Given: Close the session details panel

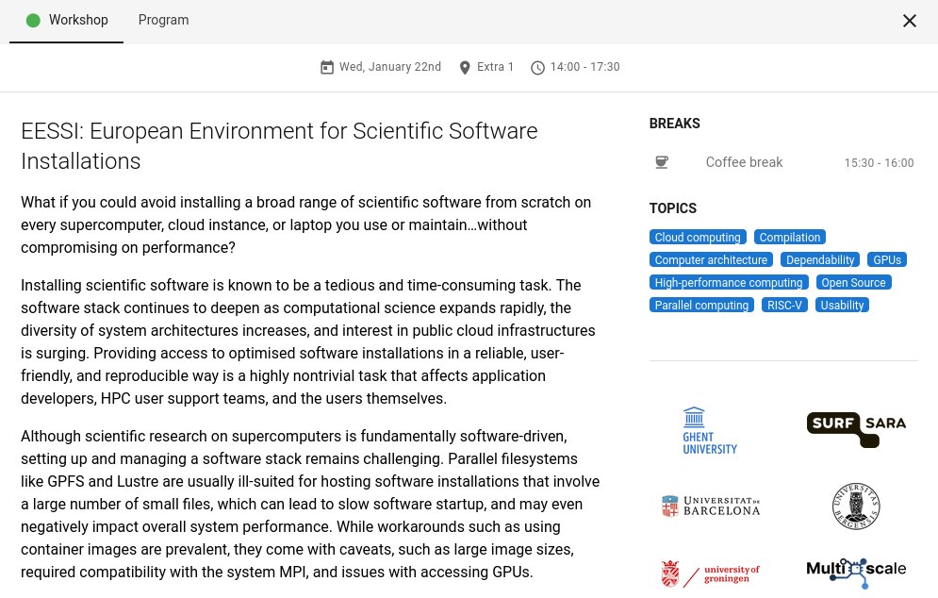Looking at the screenshot, I should pyautogui.click(x=909, y=21).
